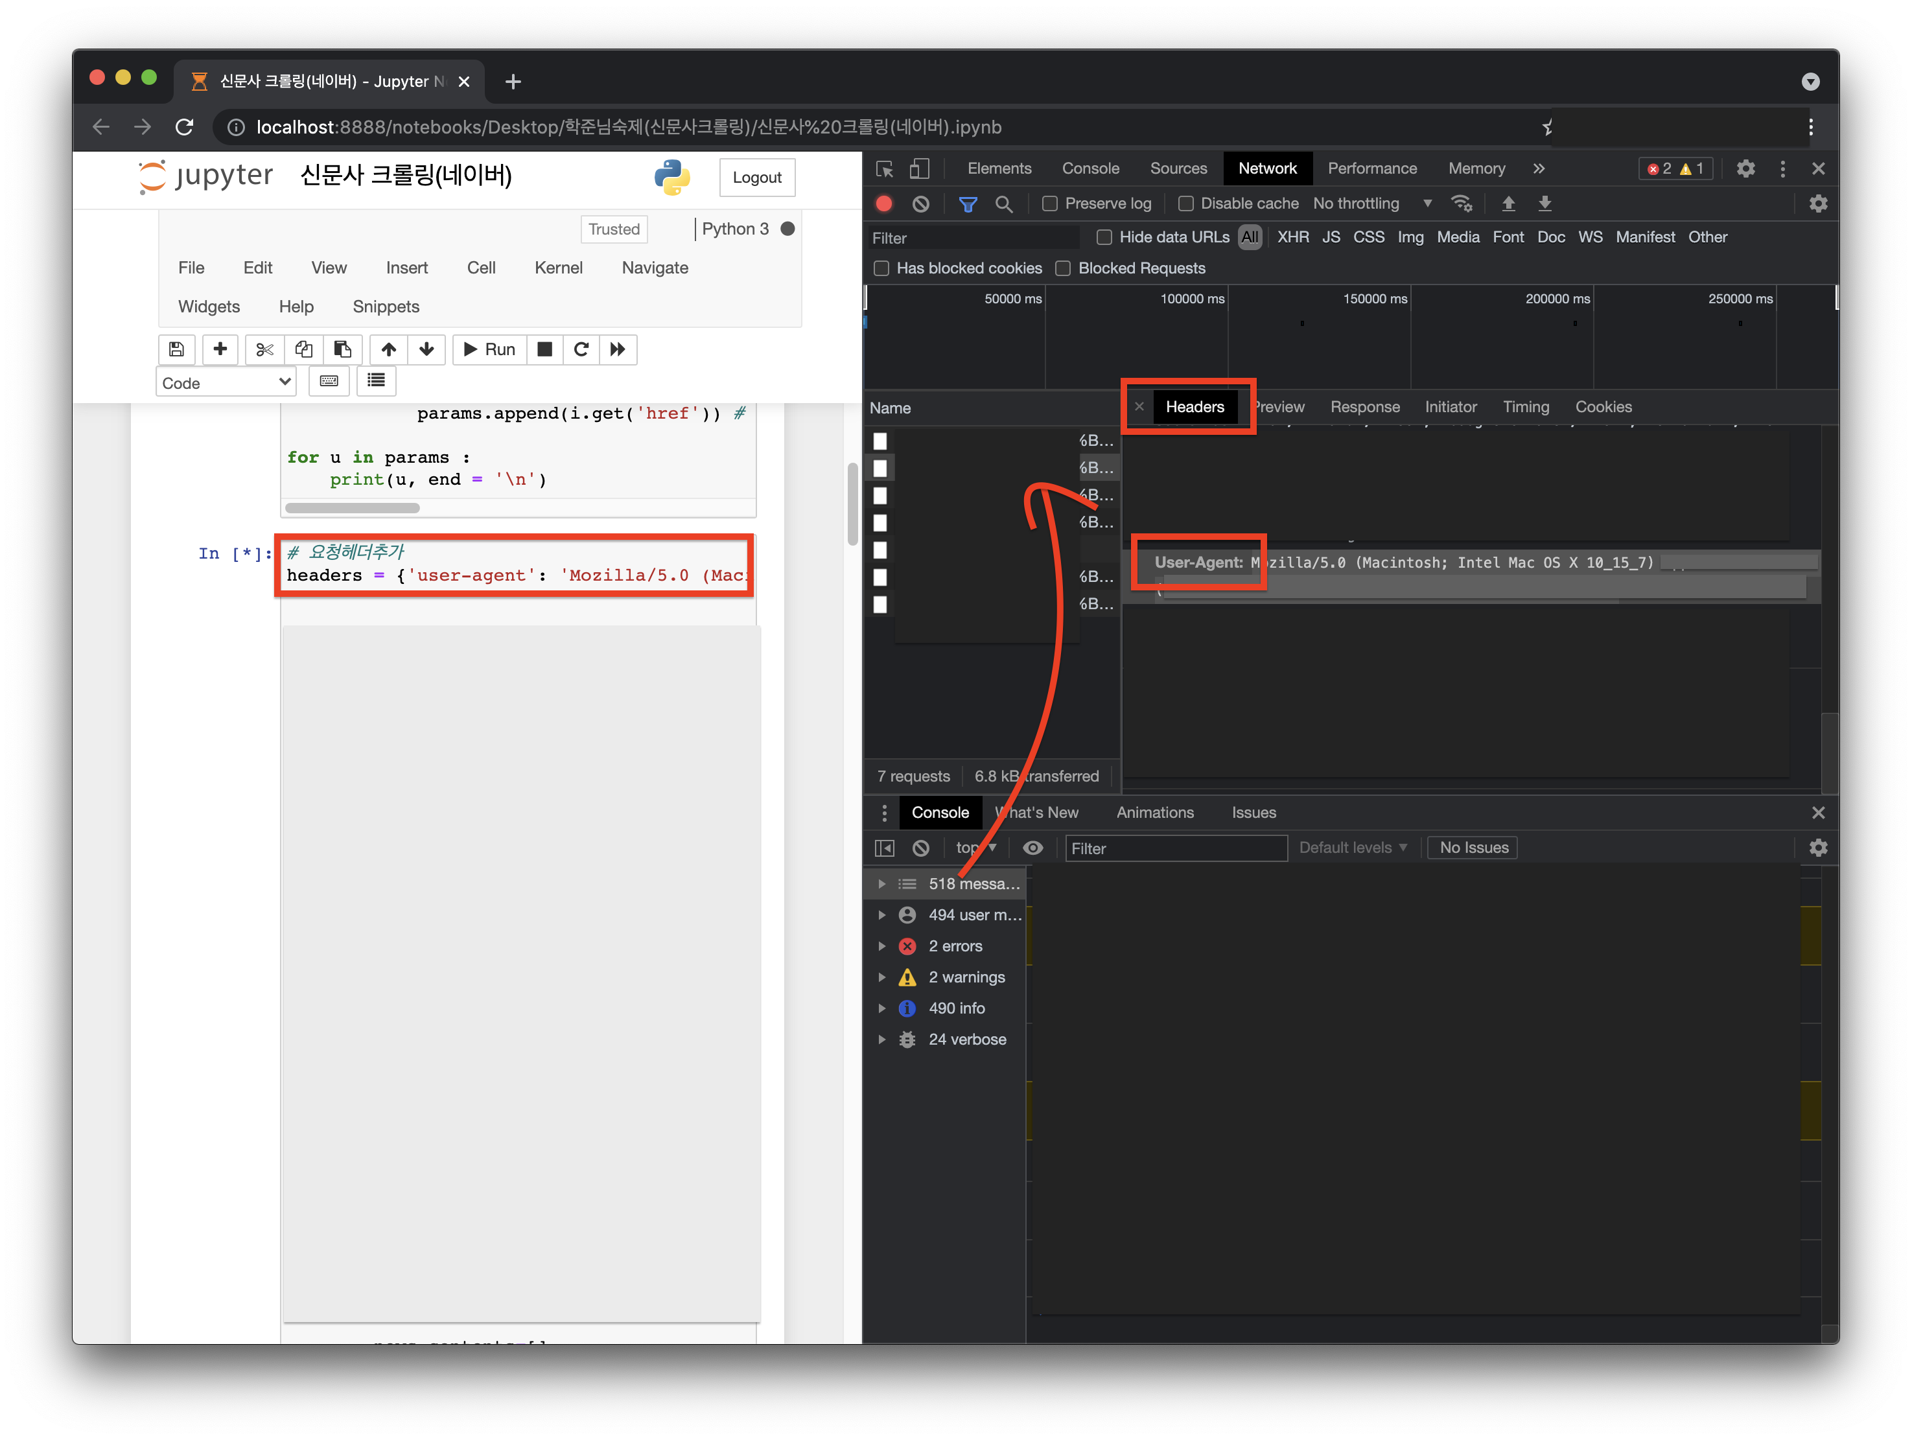Screen dimensions: 1912x1440
Task: Save notebook with the floppy disk icon
Action: click(x=176, y=349)
